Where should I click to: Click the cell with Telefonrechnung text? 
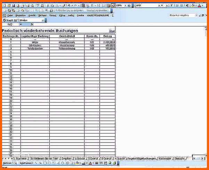click(67, 49)
